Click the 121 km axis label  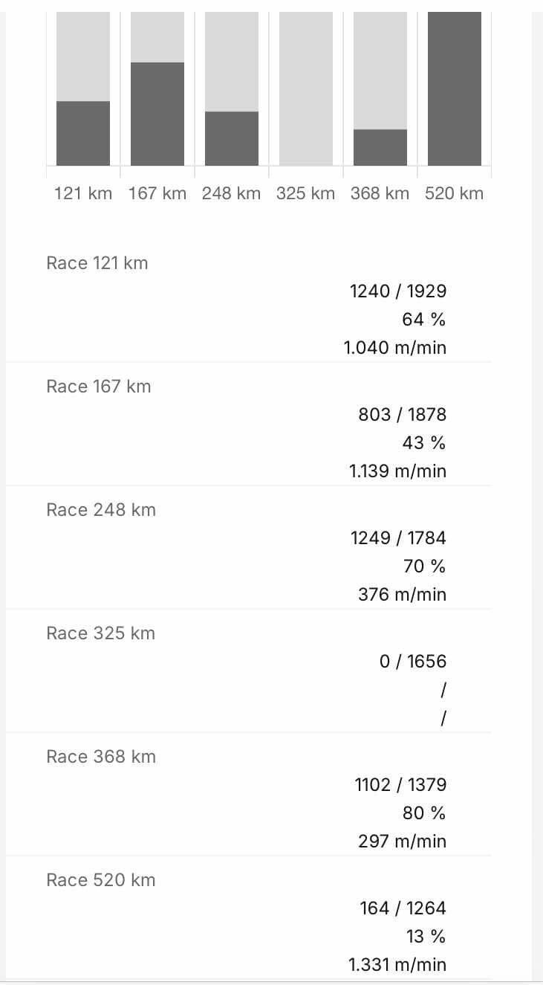click(x=83, y=193)
